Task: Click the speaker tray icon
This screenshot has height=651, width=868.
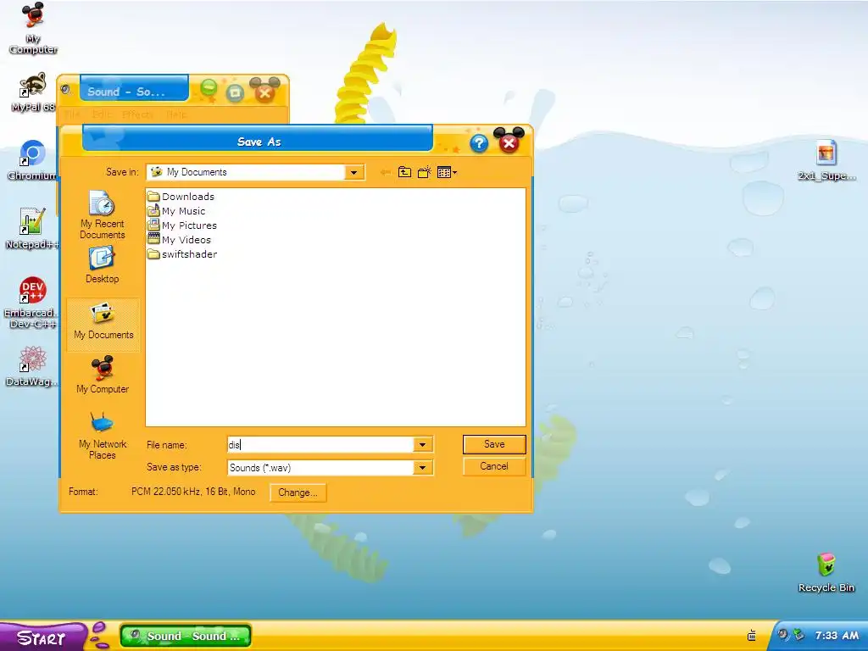Action: pos(782,635)
